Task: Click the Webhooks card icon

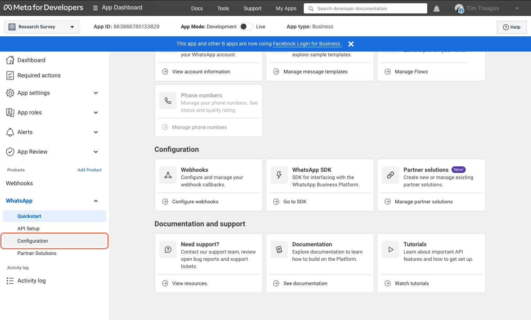Action: (x=168, y=175)
